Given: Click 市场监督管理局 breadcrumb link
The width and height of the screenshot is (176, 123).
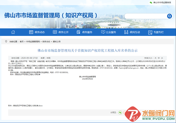Looking at the screenshot, I should [33, 41].
